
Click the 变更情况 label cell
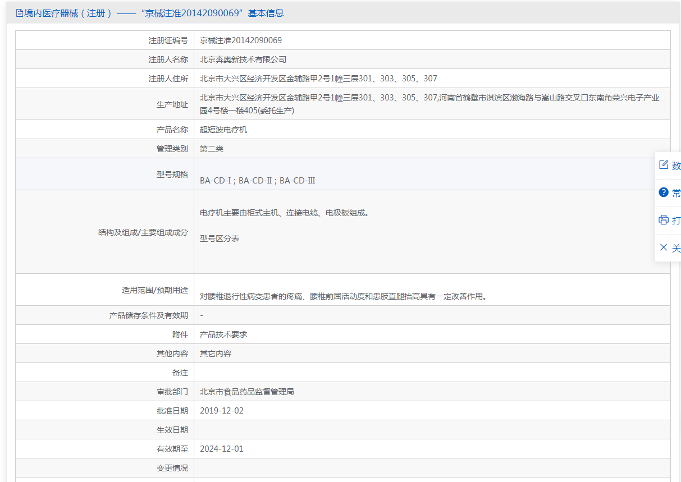(104, 468)
